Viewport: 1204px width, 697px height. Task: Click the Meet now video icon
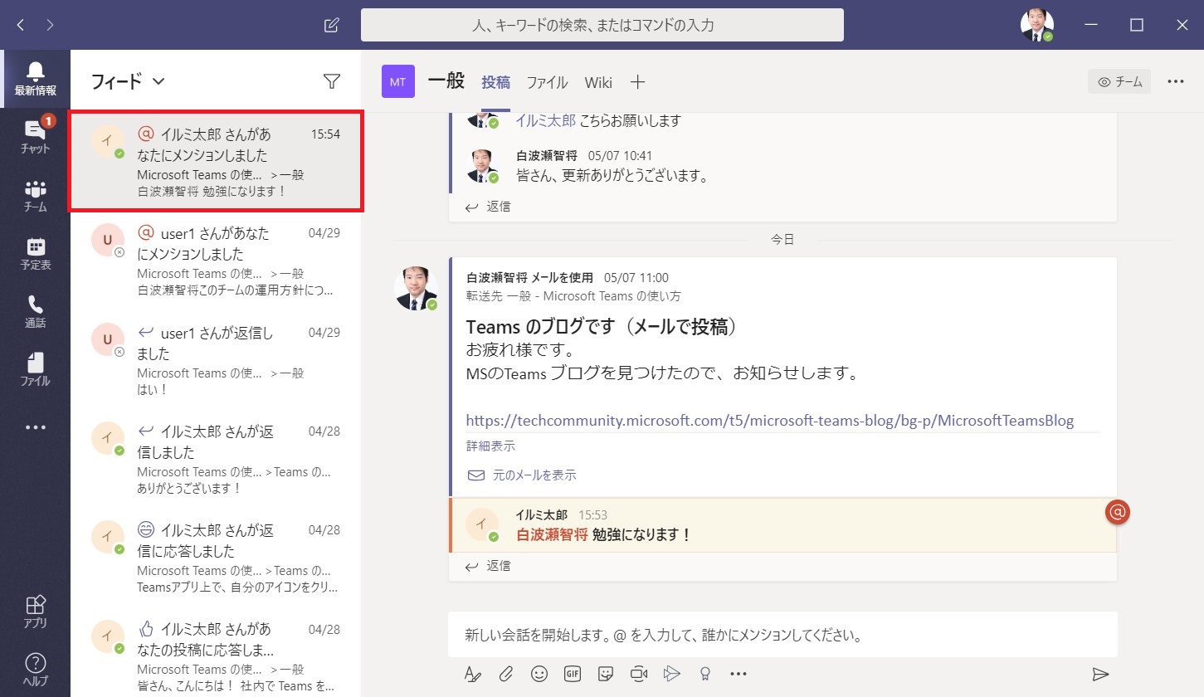[x=638, y=674]
